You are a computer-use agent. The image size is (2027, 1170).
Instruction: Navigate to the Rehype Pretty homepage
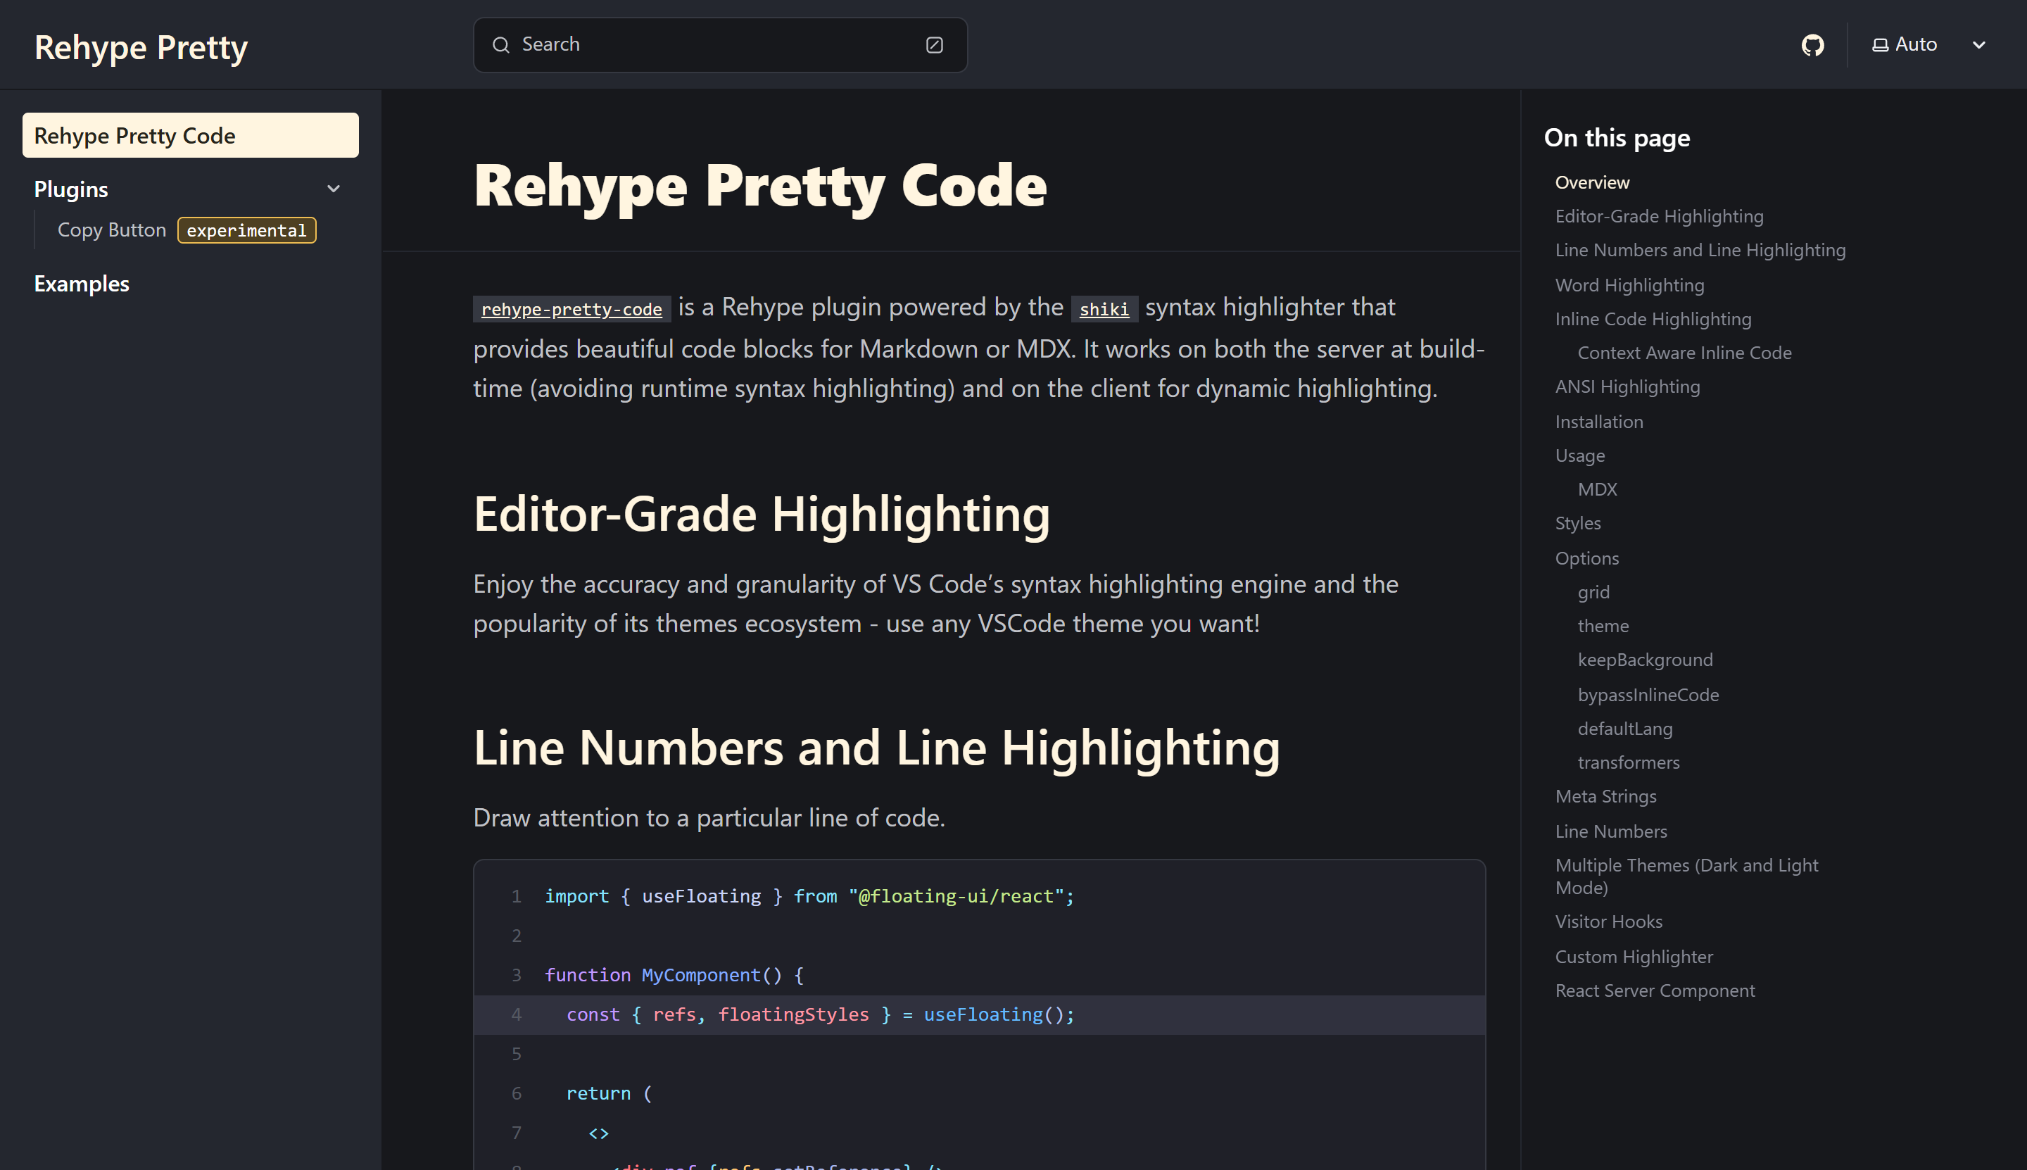click(x=141, y=46)
